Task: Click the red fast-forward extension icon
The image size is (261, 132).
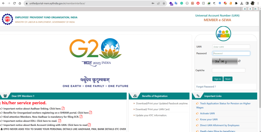Action: pos(192,3)
